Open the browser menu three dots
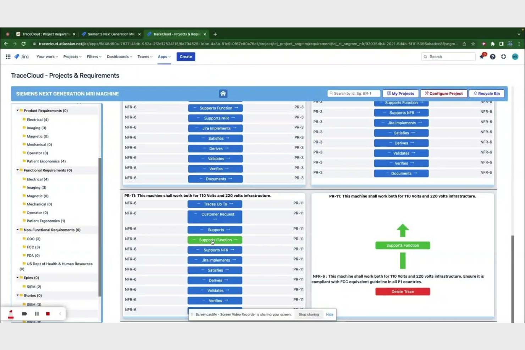 (x=519, y=44)
